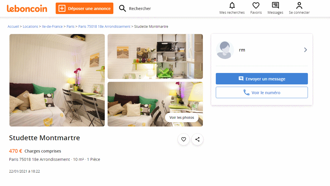330x186 pixels.
Task: Share the Studette Montmartre listing
Action: 197,139
